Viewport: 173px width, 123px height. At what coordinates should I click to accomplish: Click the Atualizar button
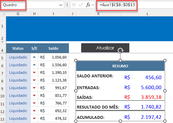(105, 48)
